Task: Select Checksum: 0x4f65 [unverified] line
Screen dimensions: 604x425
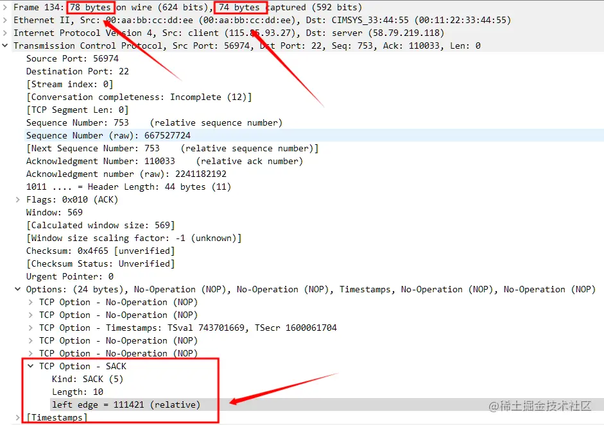Action: click(x=101, y=251)
